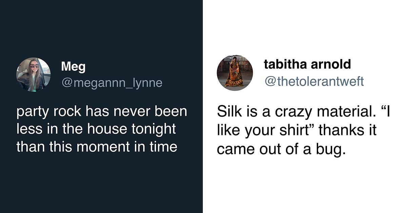This screenshot has width=407, height=213.
Task: Select the line "than this moment in time"
Action: 97,147
